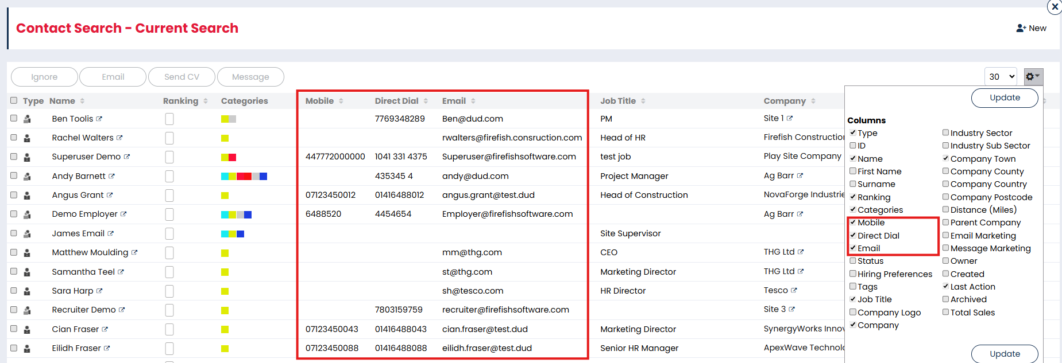This screenshot has height=363, width=1062.
Task: Click the Head of Construction job title
Action: [x=644, y=195]
